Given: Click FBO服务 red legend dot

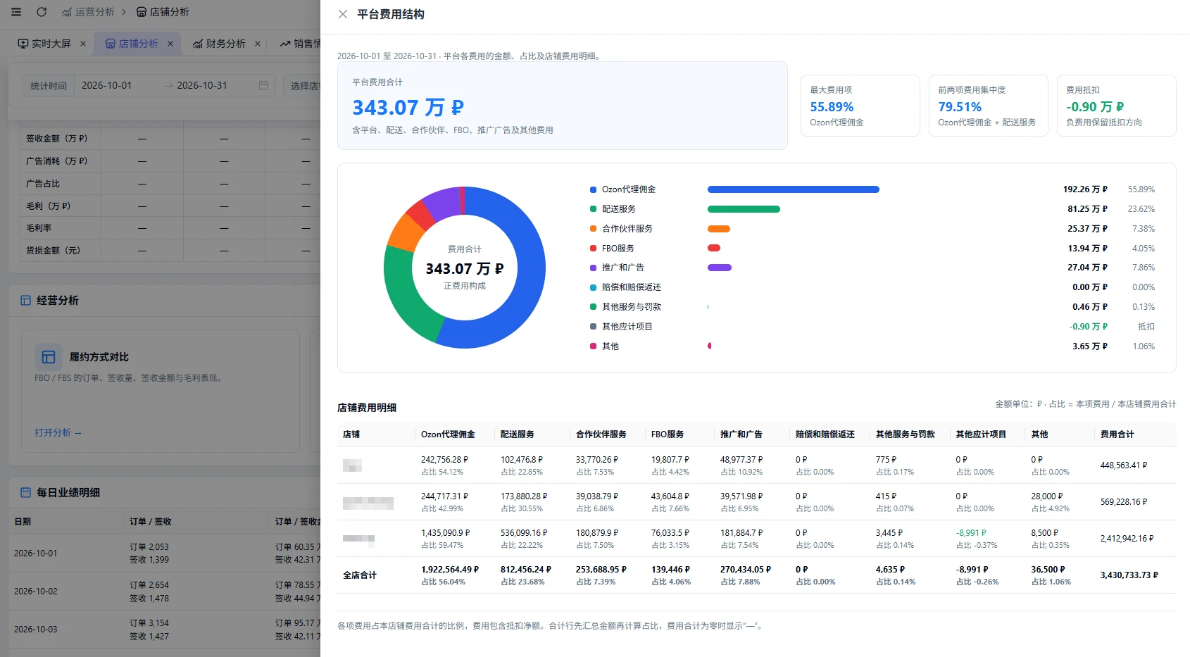Looking at the screenshot, I should coord(593,249).
